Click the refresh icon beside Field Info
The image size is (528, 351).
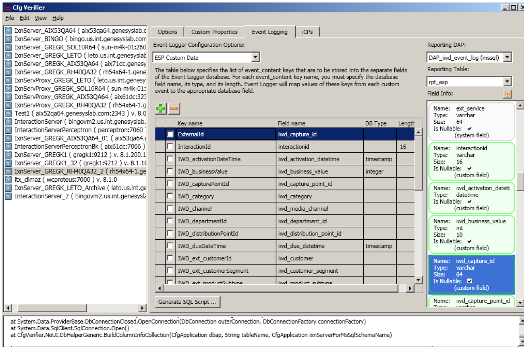point(507,94)
